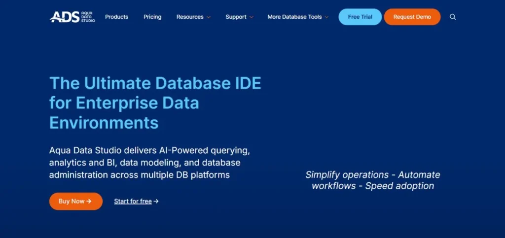This screenshot has width=505, height=238.
Task: Open the Products menu item
Action: (x=116, y=17)
